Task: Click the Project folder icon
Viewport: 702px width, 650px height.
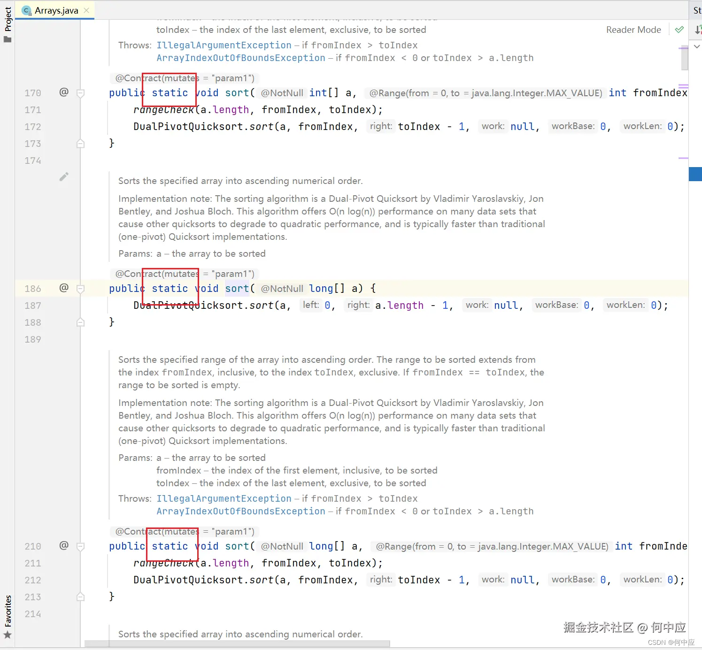Action: 8,39
